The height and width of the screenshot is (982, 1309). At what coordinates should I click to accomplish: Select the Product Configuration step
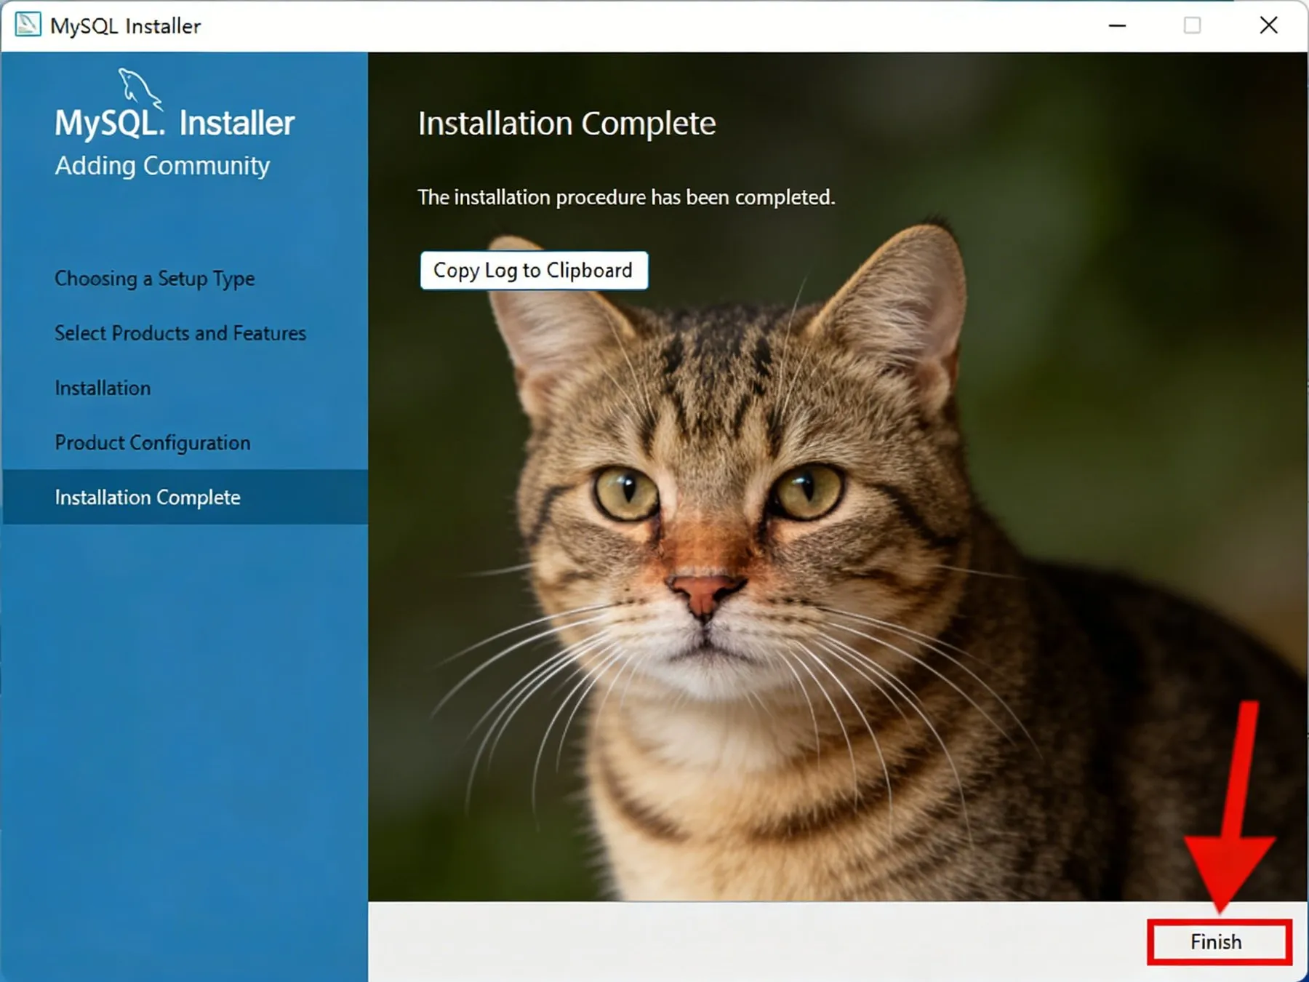(153, 442)
